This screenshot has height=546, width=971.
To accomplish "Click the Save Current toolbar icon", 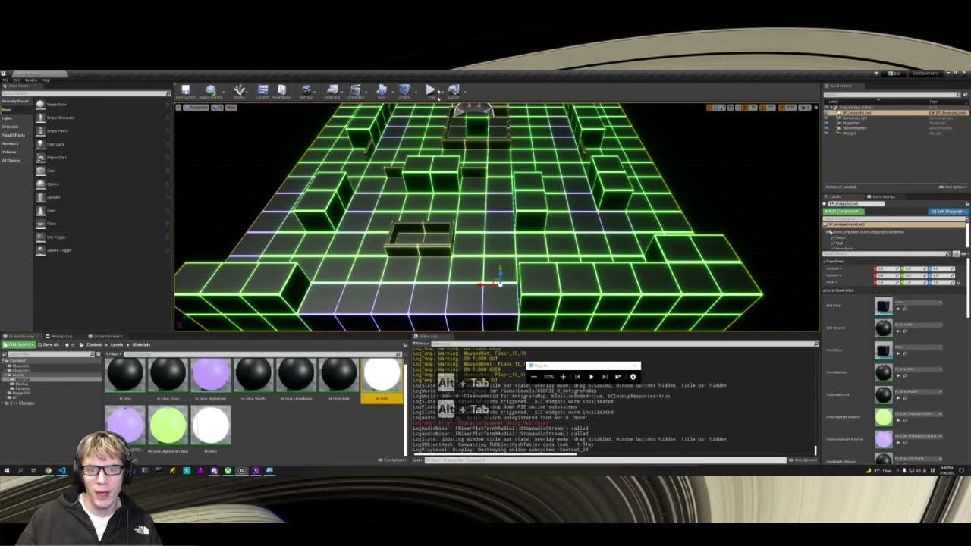I will coord(185,91).
